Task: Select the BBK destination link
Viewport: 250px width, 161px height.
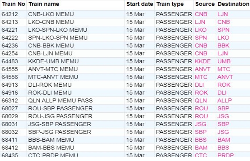Action: point(223,46)
